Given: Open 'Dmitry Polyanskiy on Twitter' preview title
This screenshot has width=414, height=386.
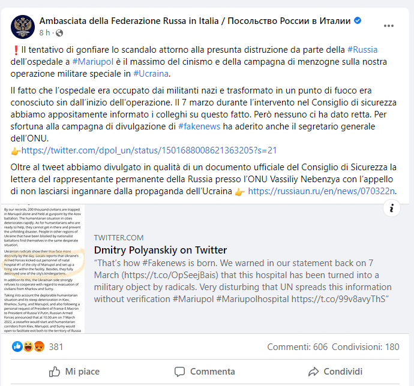Looking at the screenshot, I should [160, 250].
